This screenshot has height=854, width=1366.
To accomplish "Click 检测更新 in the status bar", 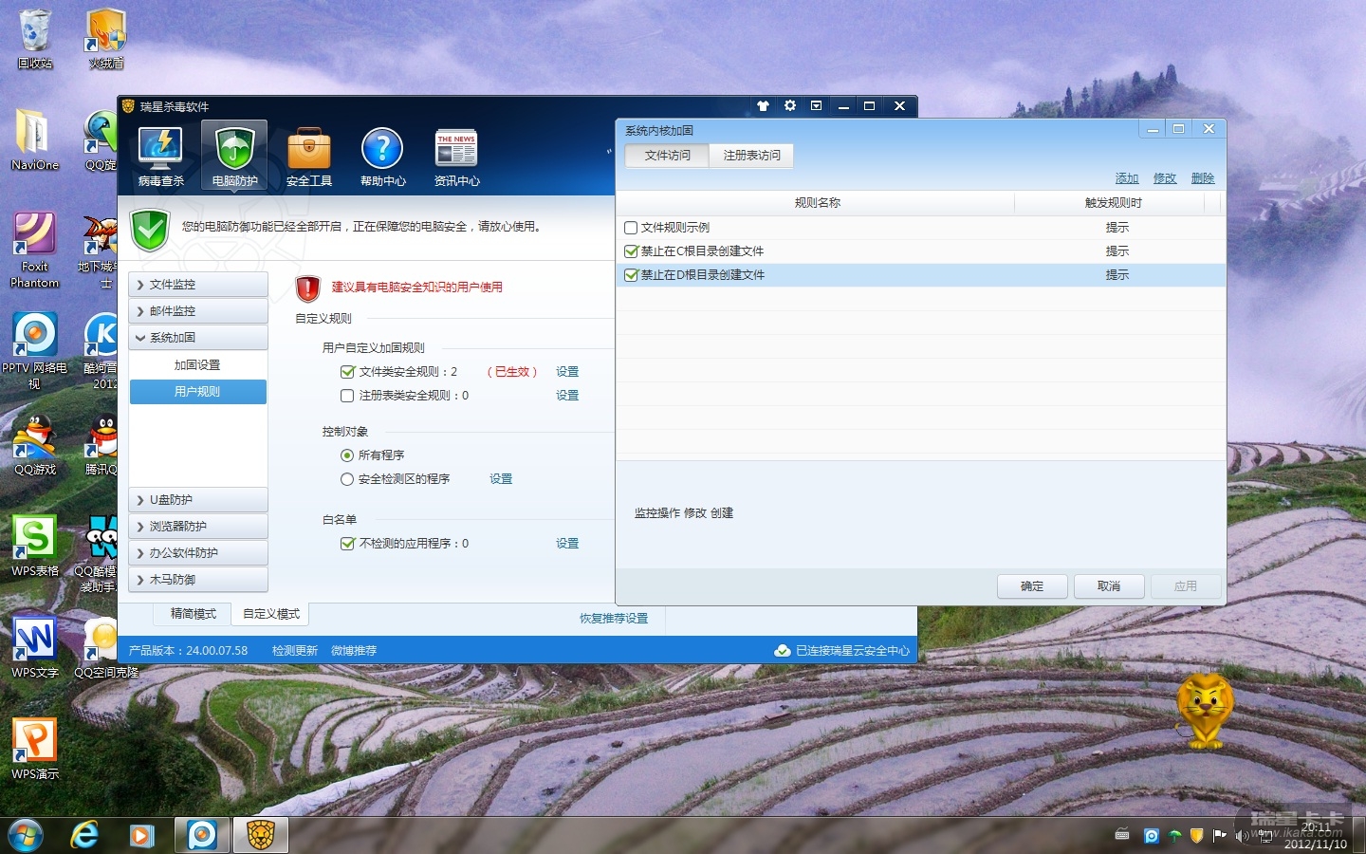I will (295, 651).
